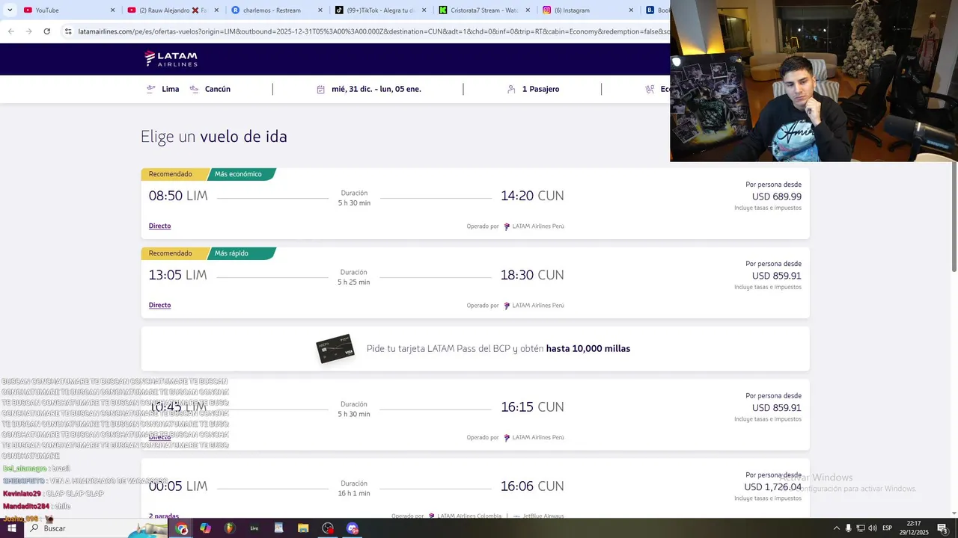The width and height of the screenshot is (958, 538).
Task: Click USD 859.91 price on 16:15 flight
Action: 777,408
